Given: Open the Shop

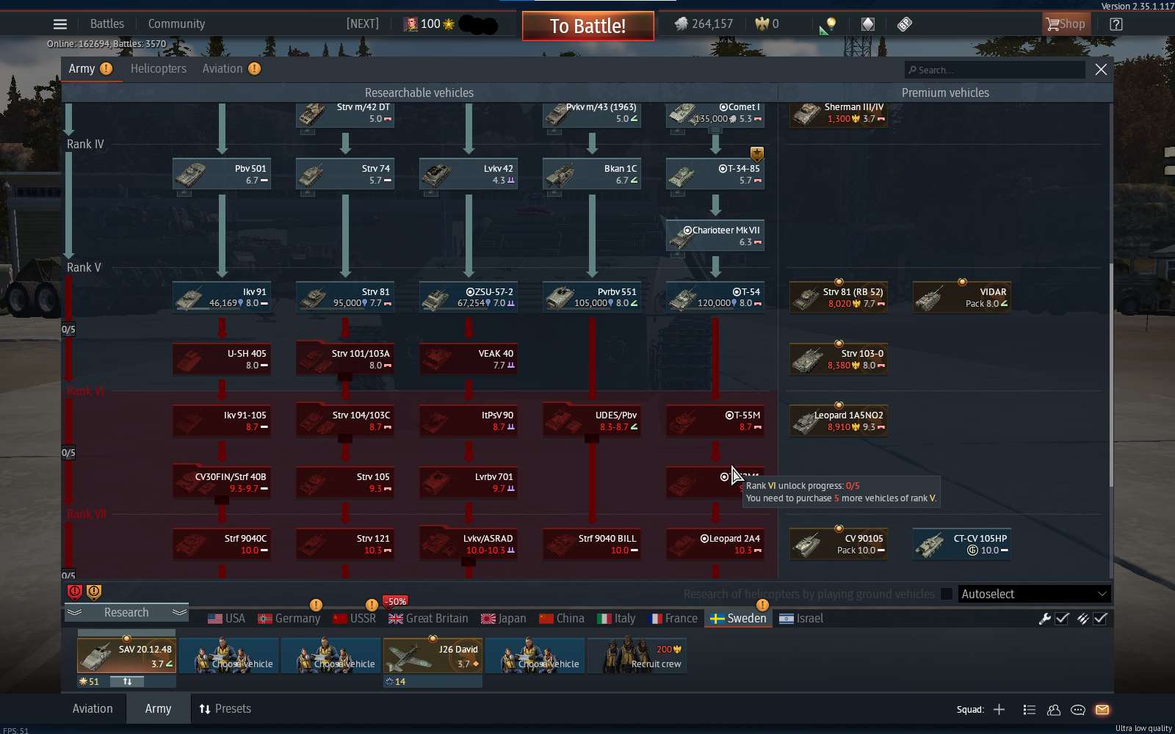Looking at the screenshot, I should point(1066,24).
